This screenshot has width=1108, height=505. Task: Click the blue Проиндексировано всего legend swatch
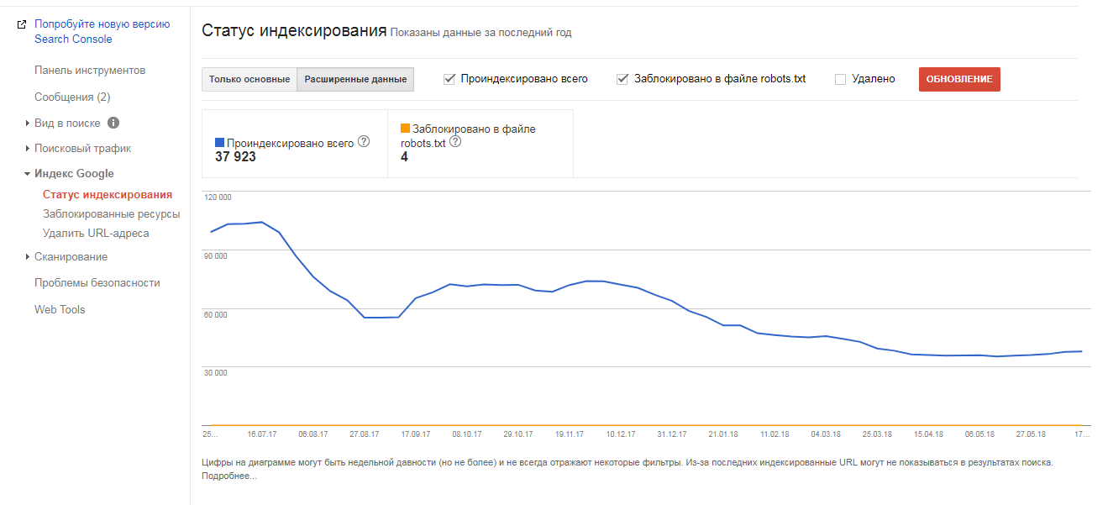pos(220,144)
